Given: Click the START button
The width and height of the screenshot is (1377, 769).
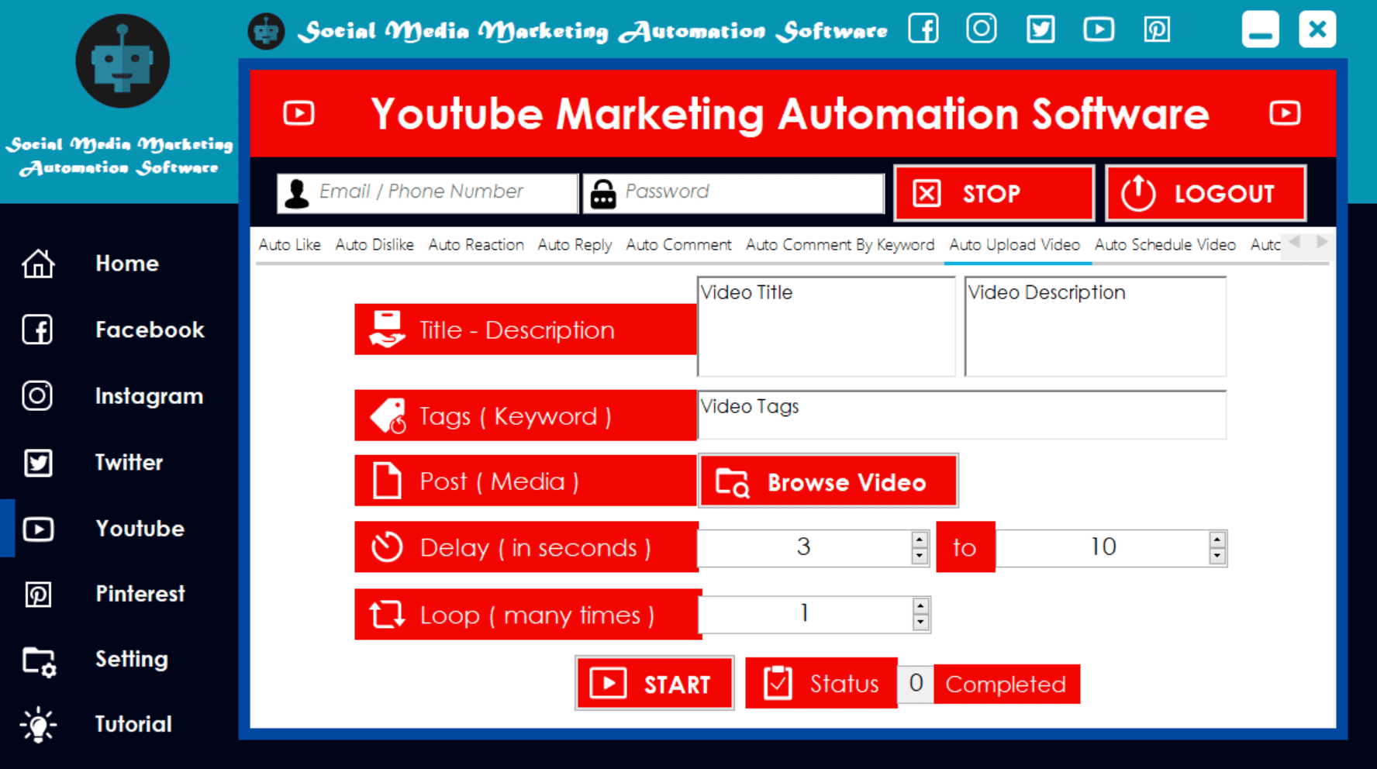Looking at the screenshot, I should coord(654,684).
